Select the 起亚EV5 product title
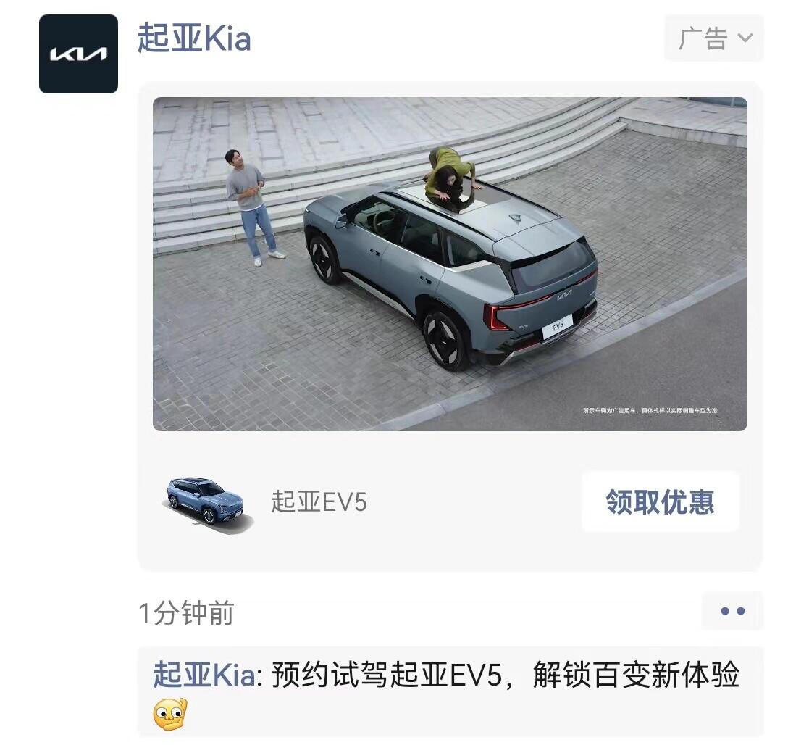788x745 pixels. coord(319,501)
